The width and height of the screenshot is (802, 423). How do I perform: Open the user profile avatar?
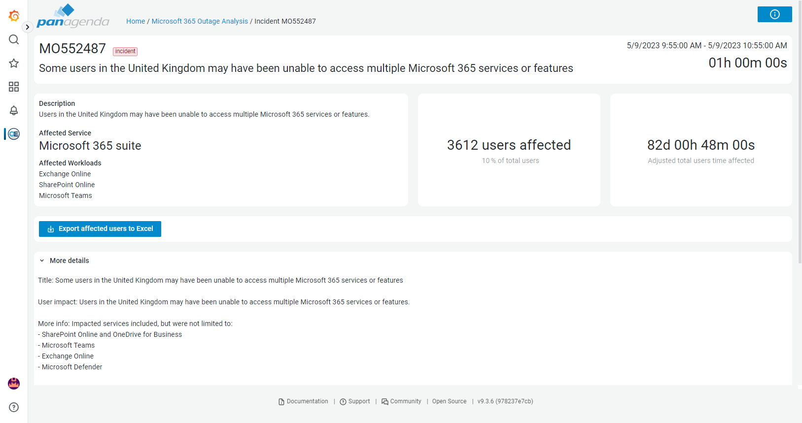[14, 384]
